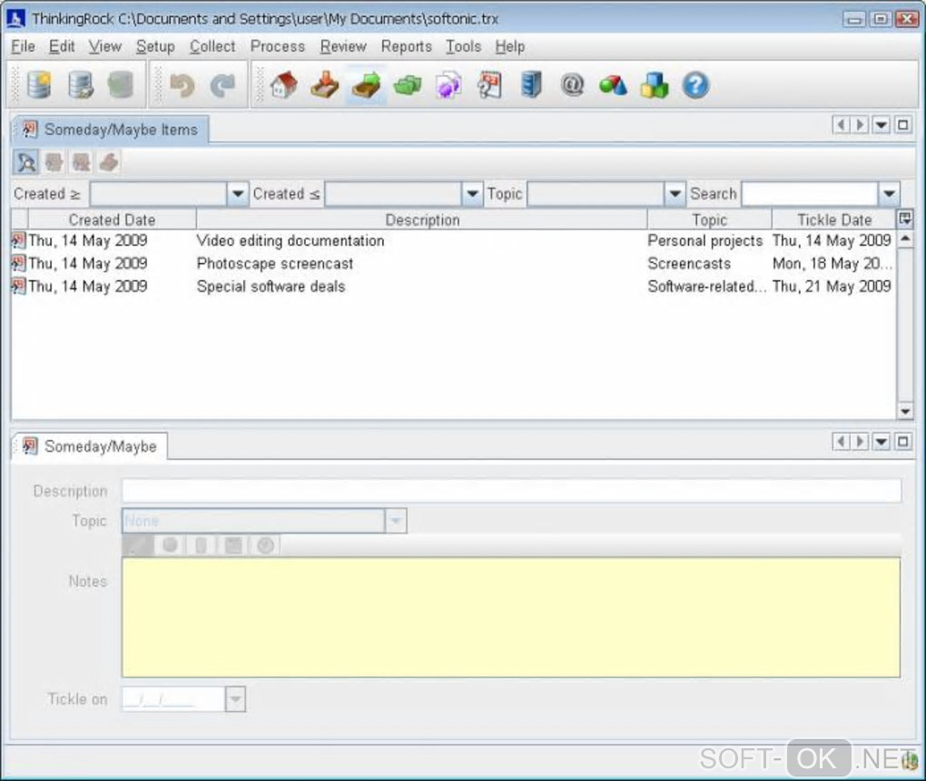Viewport: 926px width, 781px height.
Task: Click the third disabled item toolbar icon
Action: pos(81,162)
